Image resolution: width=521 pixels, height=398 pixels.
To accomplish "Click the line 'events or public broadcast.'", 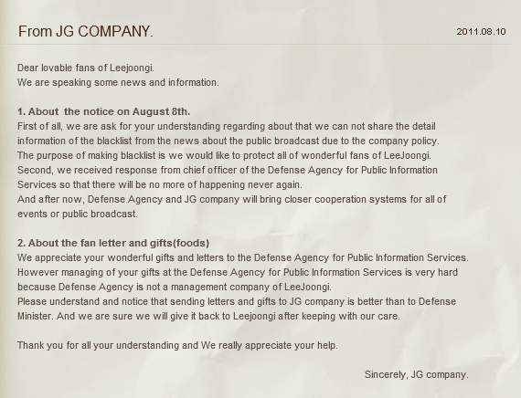I will coord(78,215).
